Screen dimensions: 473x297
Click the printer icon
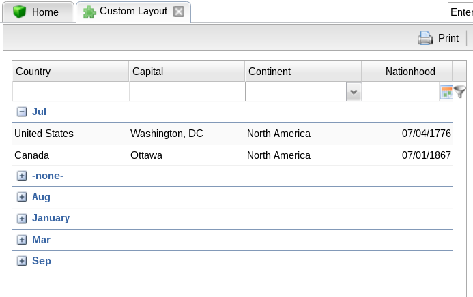(x=425, y=38)
